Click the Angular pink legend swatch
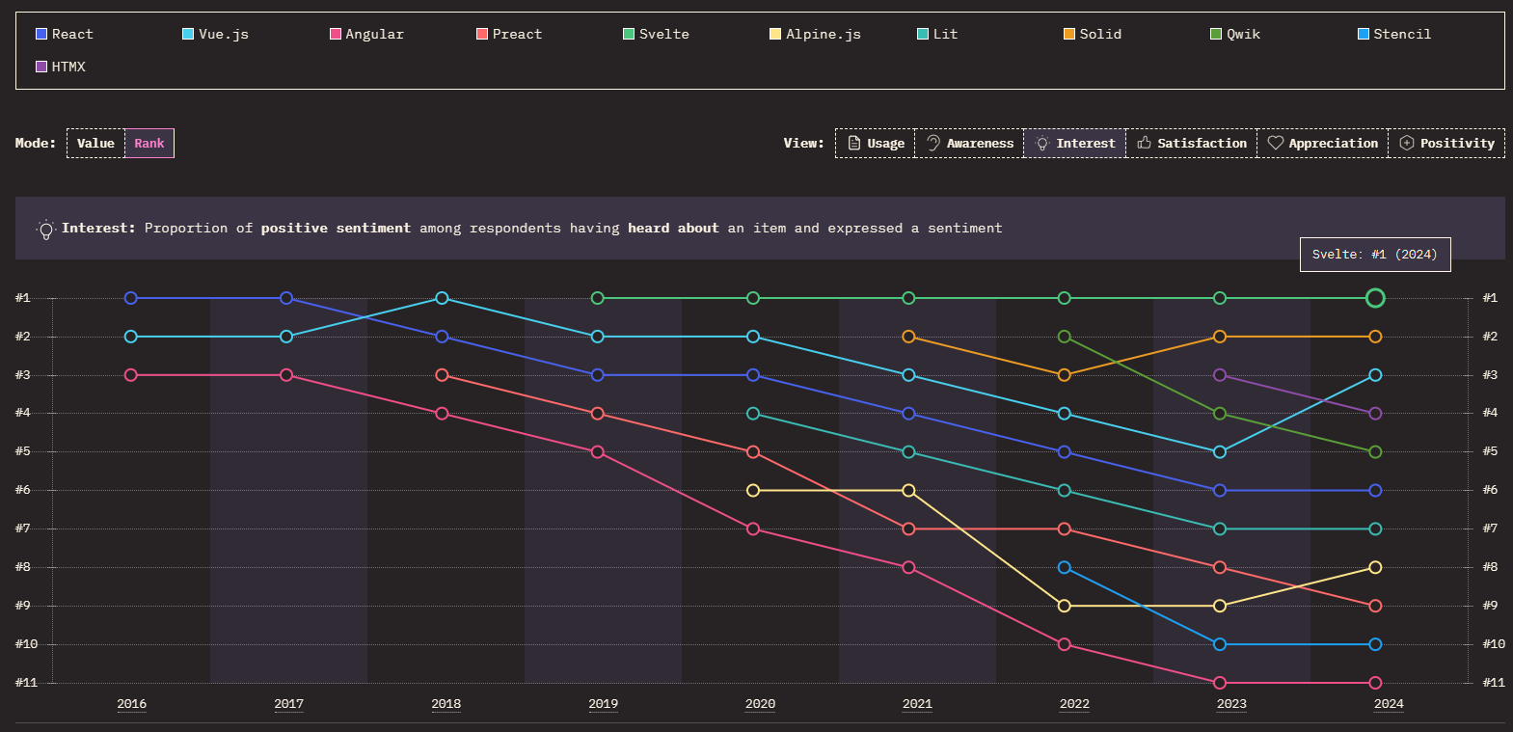 [x=336, y=34]
